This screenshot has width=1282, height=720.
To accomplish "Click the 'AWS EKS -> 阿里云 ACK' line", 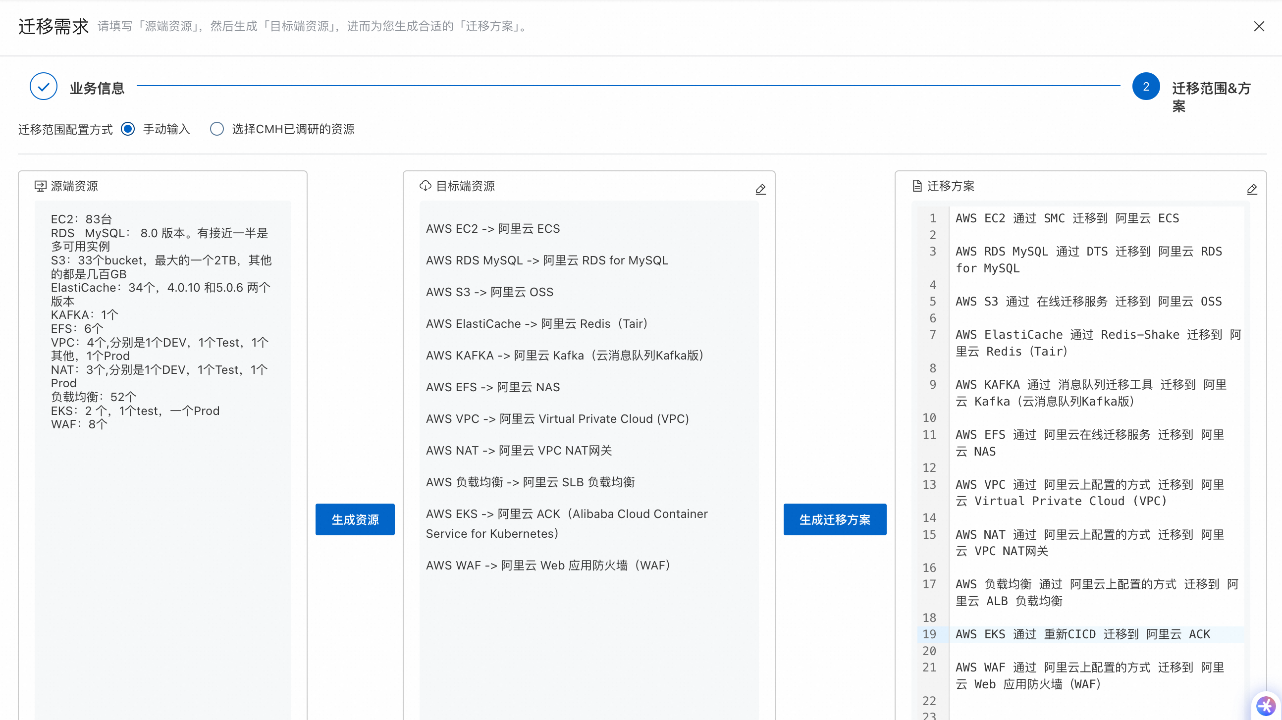I will (x=566, y=523).
